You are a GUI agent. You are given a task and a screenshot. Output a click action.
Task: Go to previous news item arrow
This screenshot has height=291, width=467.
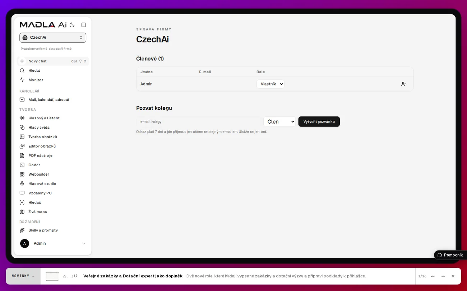(433, 276)
